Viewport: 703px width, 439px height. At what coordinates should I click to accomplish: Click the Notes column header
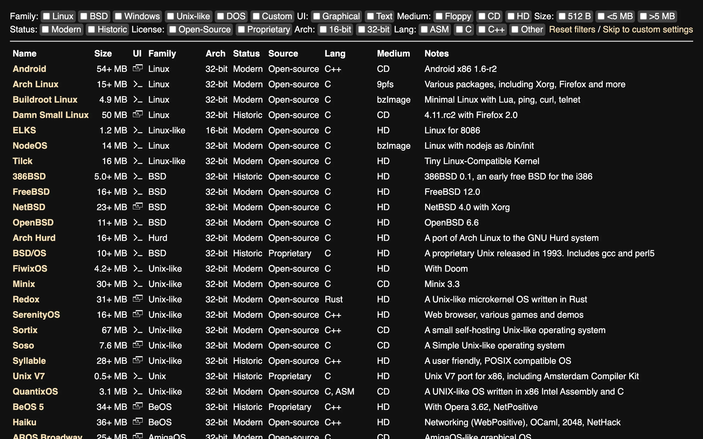click(437, 54)
